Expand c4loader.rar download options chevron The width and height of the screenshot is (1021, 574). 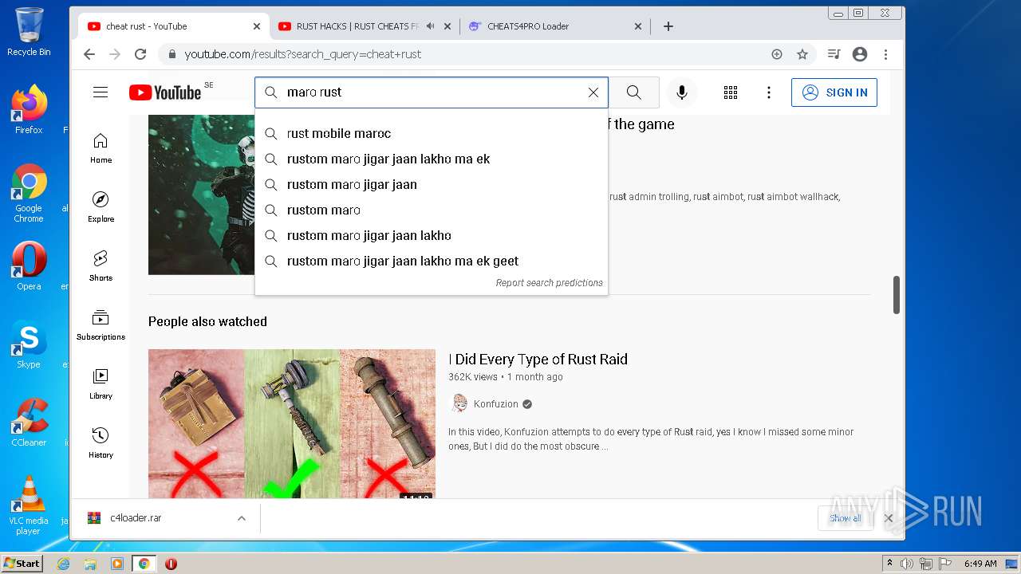coord(241,518)
